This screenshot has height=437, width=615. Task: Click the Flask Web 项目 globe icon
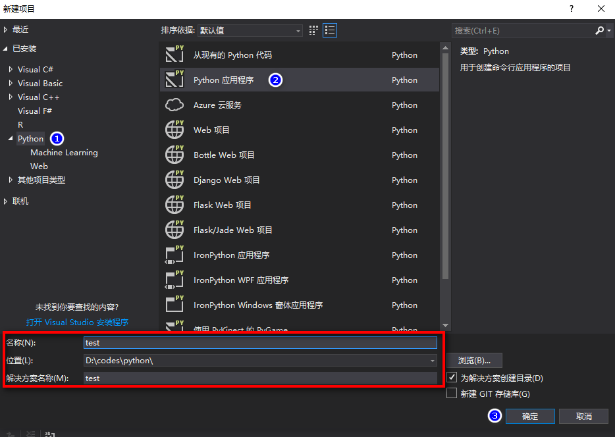tap(174, 205)
